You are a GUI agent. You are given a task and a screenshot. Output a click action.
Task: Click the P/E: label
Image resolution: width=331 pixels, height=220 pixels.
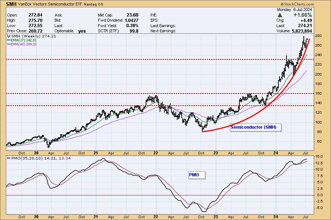coord(154,15)
